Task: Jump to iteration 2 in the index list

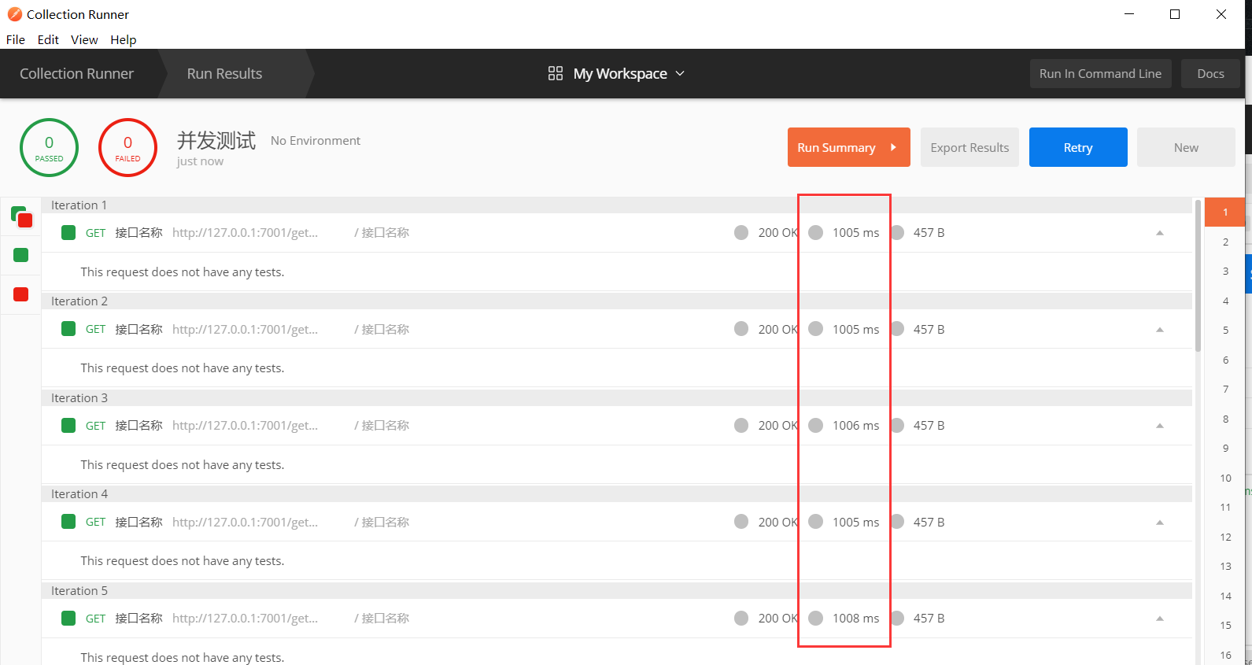Action: [1224, 242]
